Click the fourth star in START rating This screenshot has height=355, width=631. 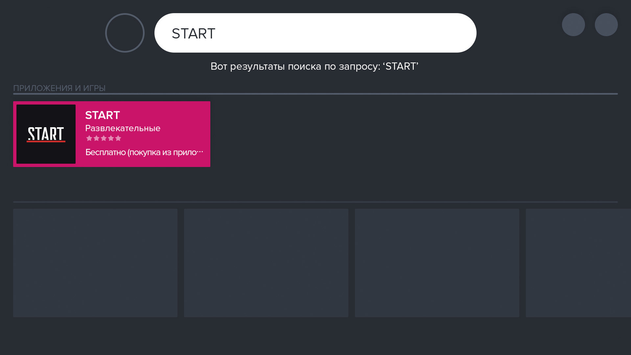click(111, 138)
